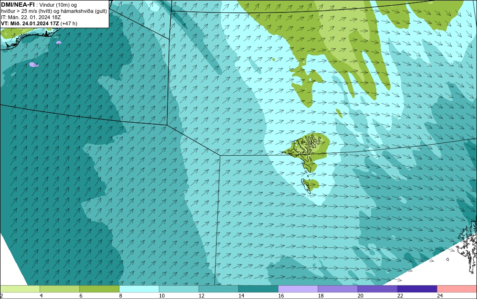Click the 'VT: Mið. 24.01.2024 17Z' valid time
This screenshot has height=299, width=477.
pos(30,23)
